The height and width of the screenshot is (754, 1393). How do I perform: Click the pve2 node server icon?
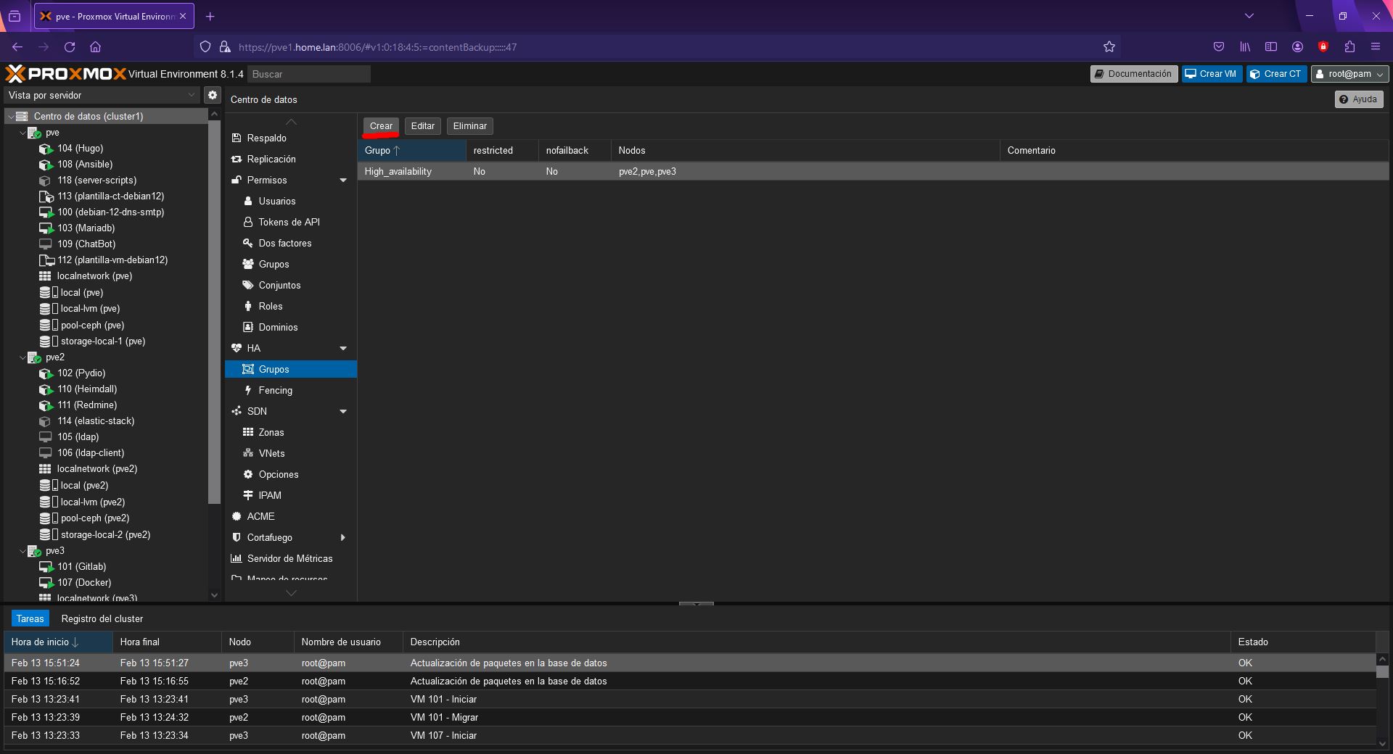pyautogui.click(x=35, y=357)
